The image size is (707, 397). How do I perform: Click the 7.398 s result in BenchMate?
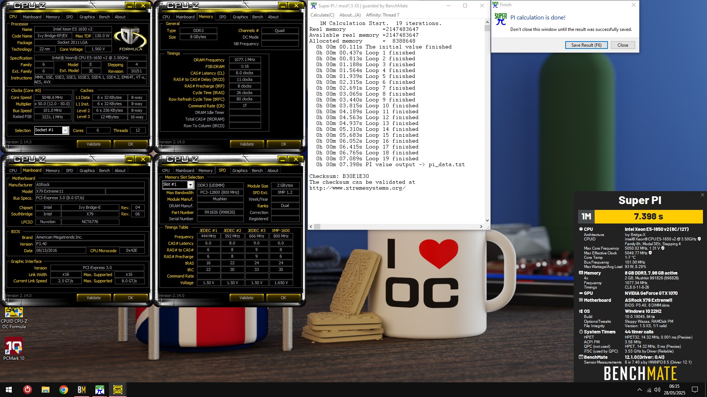coord(648,217)
